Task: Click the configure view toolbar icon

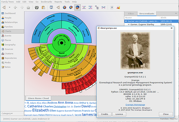Action: (x=52, y=7)
